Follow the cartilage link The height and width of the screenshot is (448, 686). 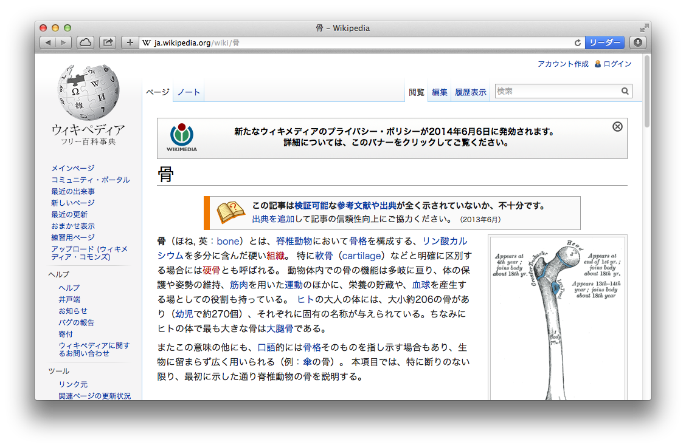361,256
